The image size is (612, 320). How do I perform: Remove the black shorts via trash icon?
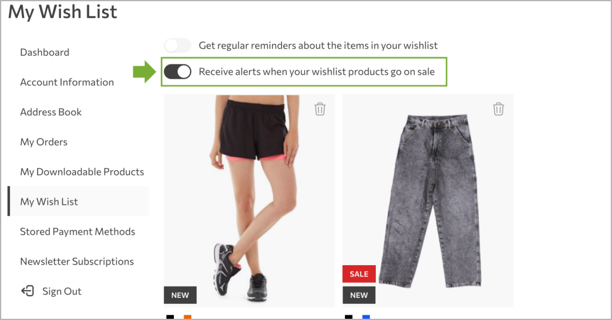pos(320,109)
